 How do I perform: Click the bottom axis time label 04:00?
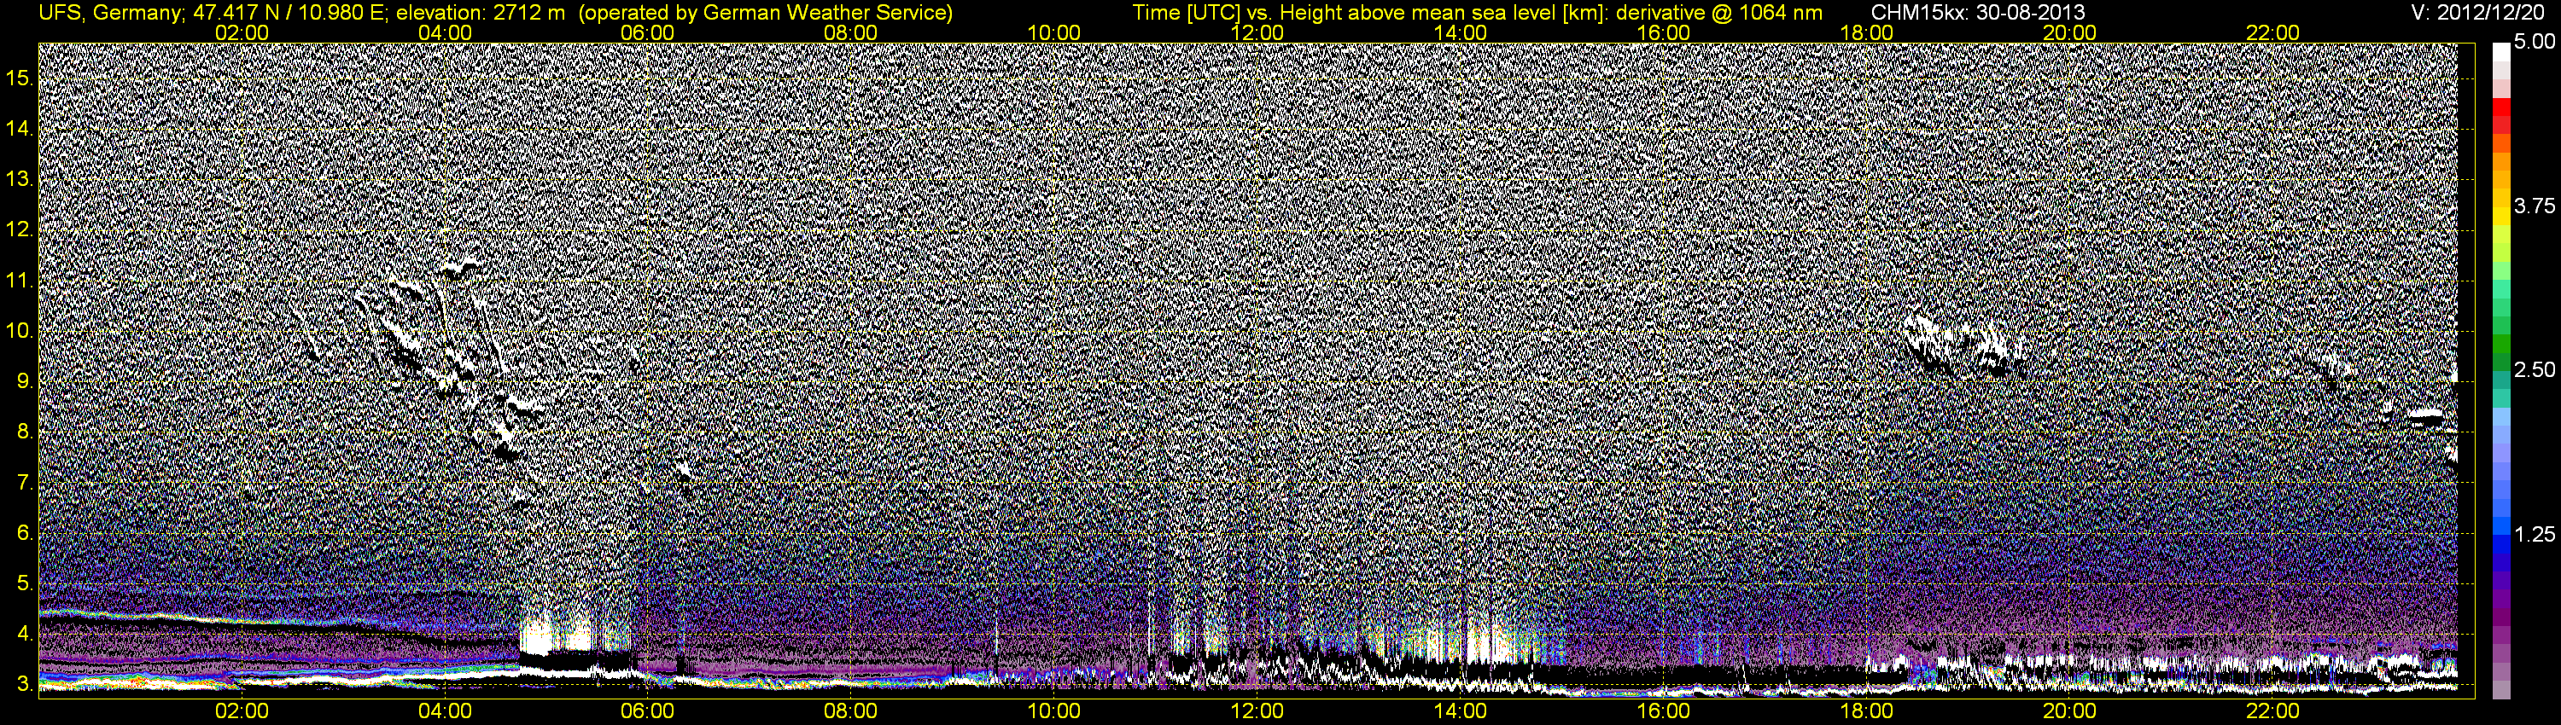click(x=445, y=711)
